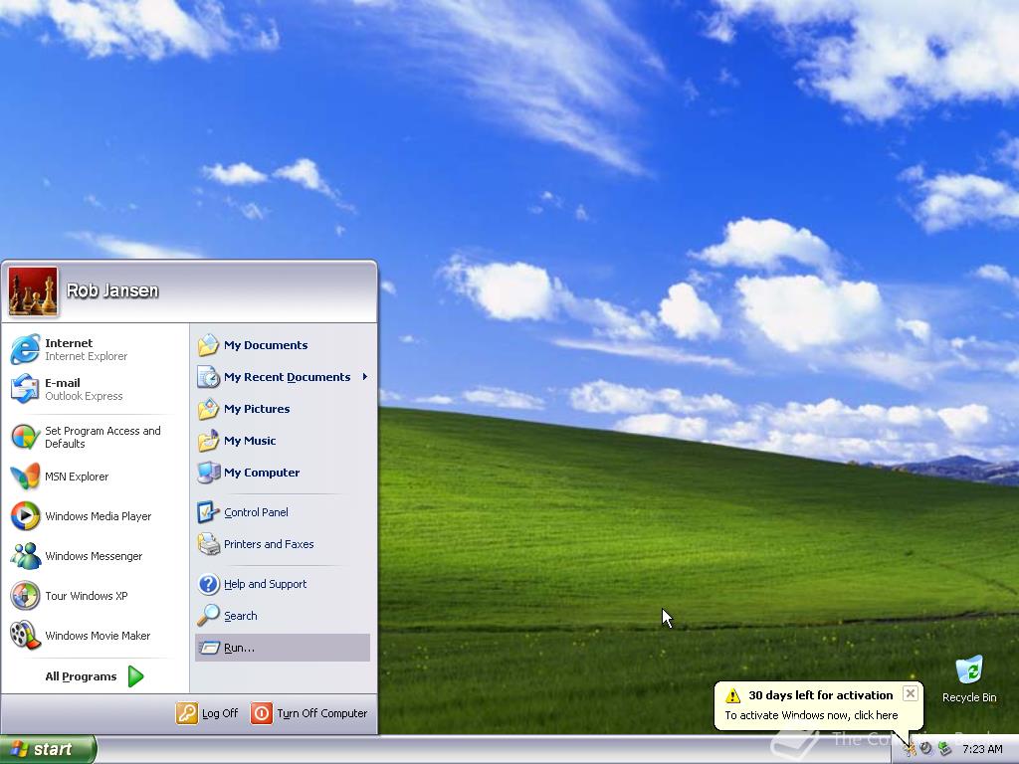The height and width of the screenshot is (764, 1019).
Task: Click the Search magnifier icon
Action: [x=209, y=615]
